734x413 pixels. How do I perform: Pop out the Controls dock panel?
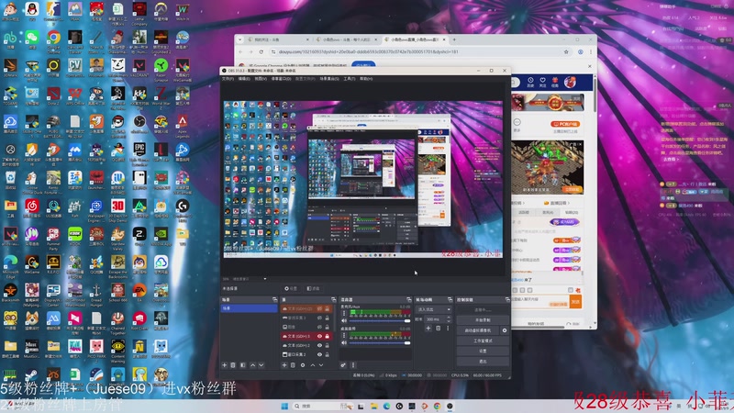[x=507, y=300]
